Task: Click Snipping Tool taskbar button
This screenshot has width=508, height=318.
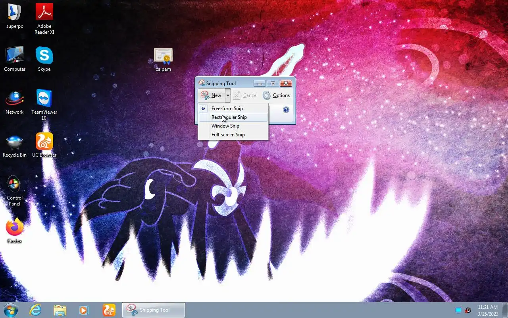Action: tap(153, 310)
